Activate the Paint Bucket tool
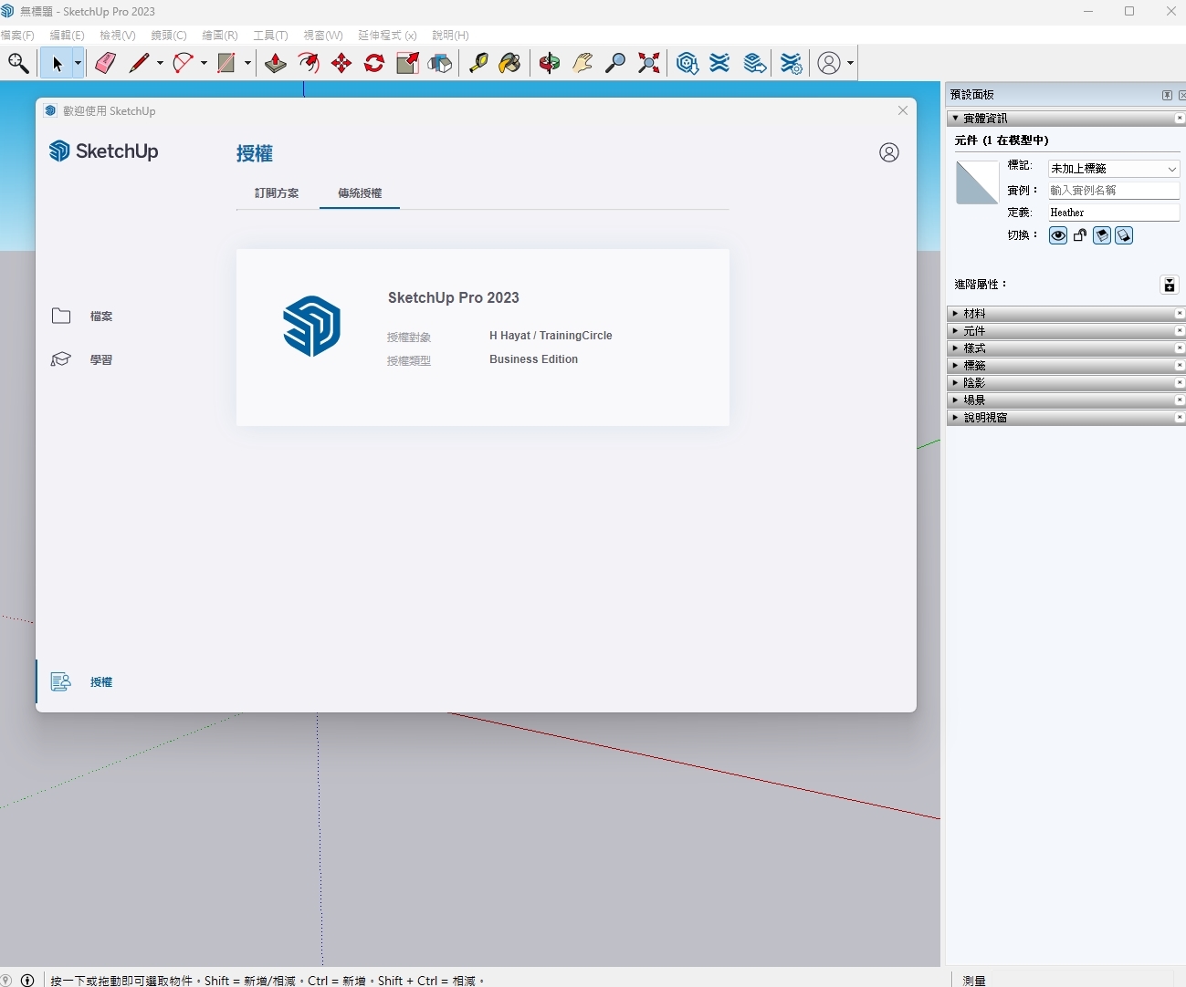 click(x=509, y=63)
